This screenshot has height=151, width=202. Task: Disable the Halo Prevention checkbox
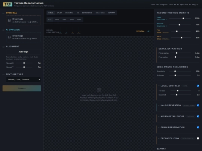198,105
